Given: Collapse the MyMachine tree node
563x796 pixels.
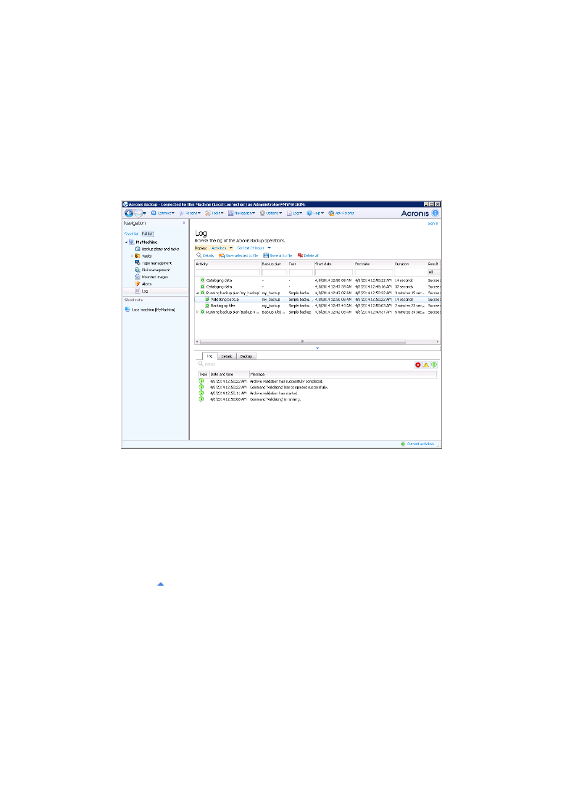Looking at the screenshot, I should pos(126,242).
